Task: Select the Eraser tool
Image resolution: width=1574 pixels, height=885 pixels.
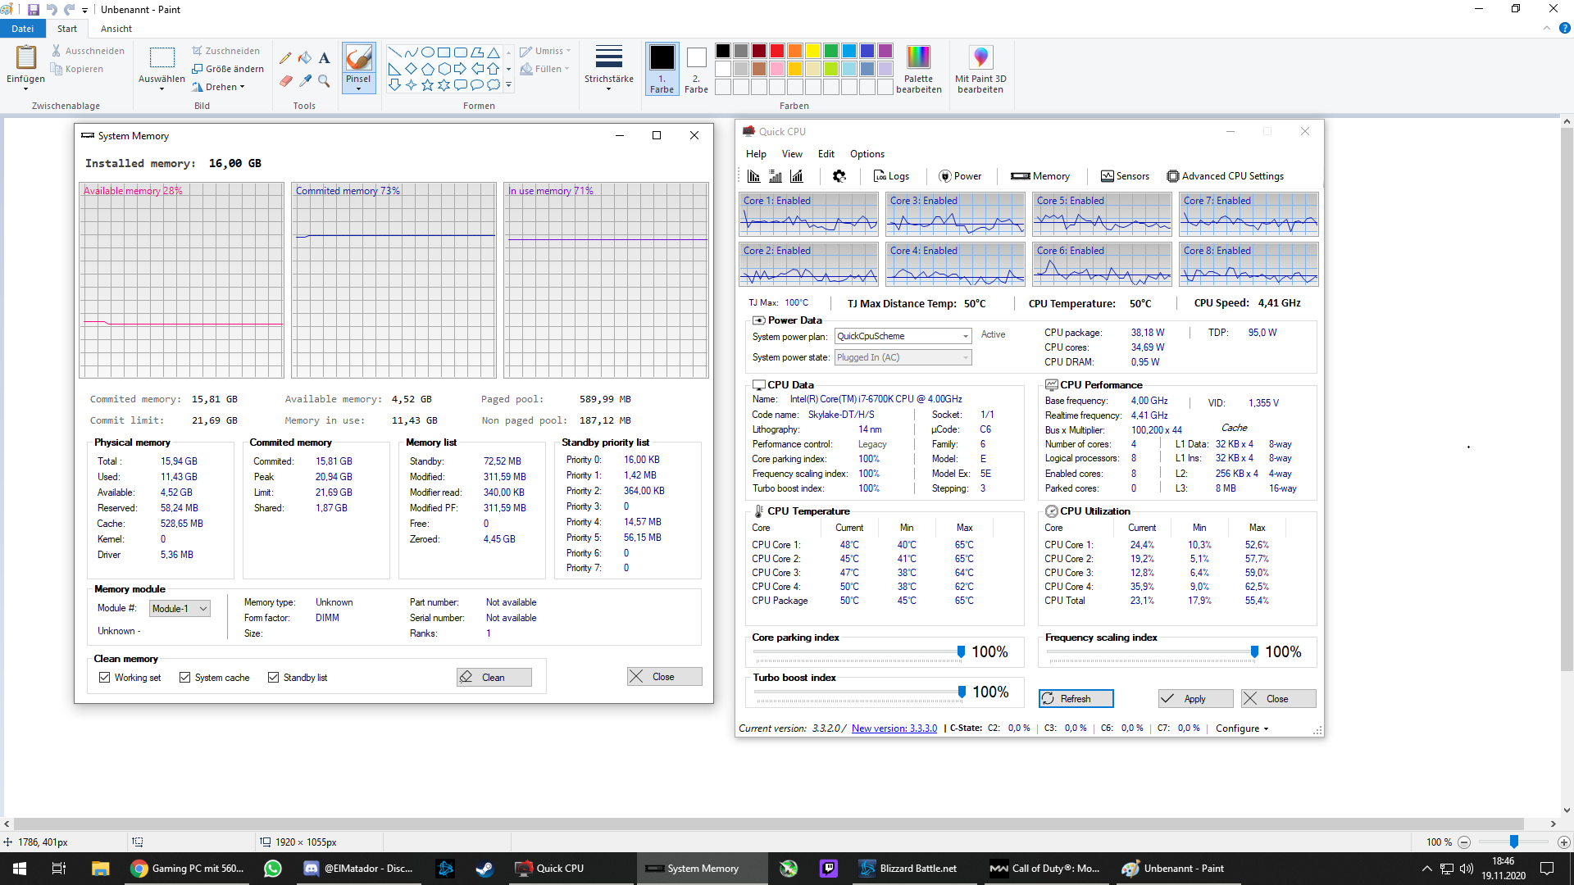Action: pos(285,81)
